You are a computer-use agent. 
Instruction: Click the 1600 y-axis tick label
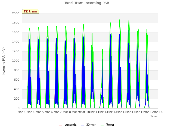click(16, 32)
